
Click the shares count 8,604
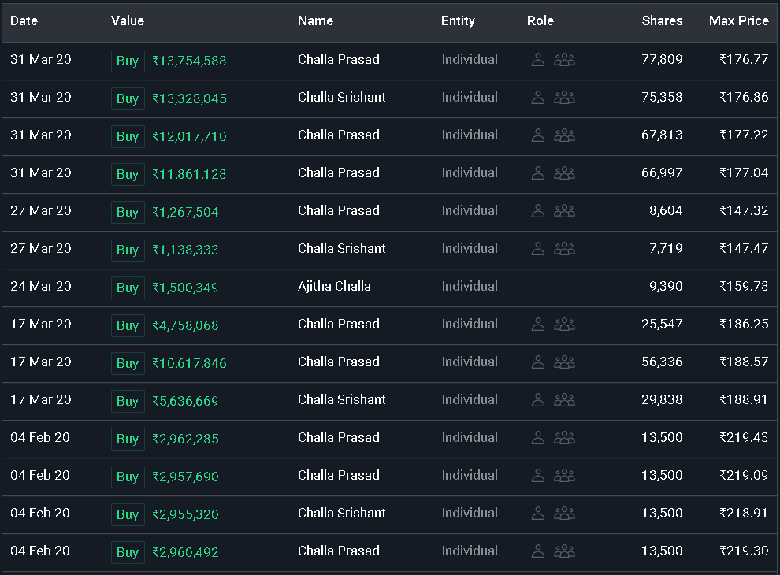[666, 211]
